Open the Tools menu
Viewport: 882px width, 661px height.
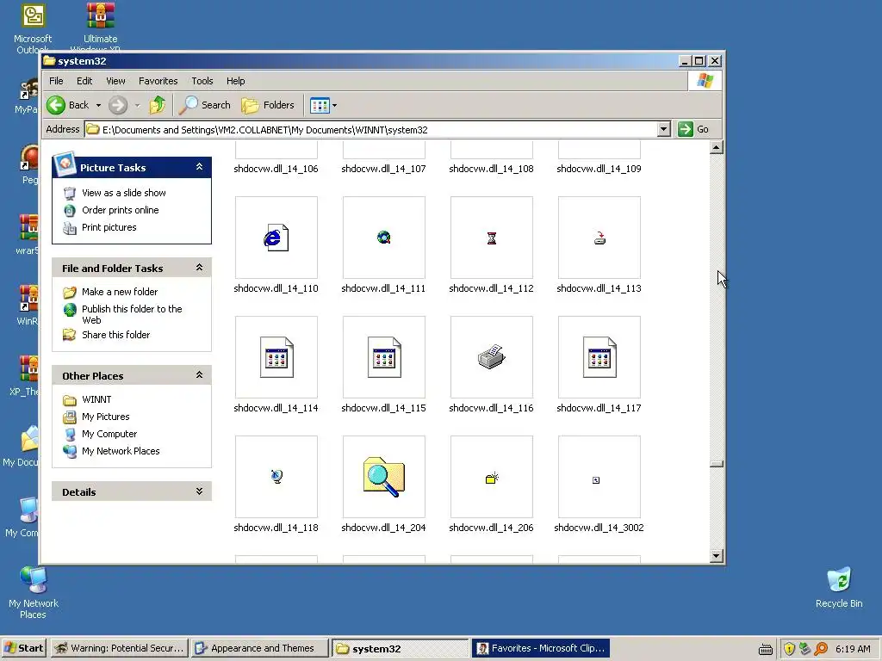coord(202,81)
